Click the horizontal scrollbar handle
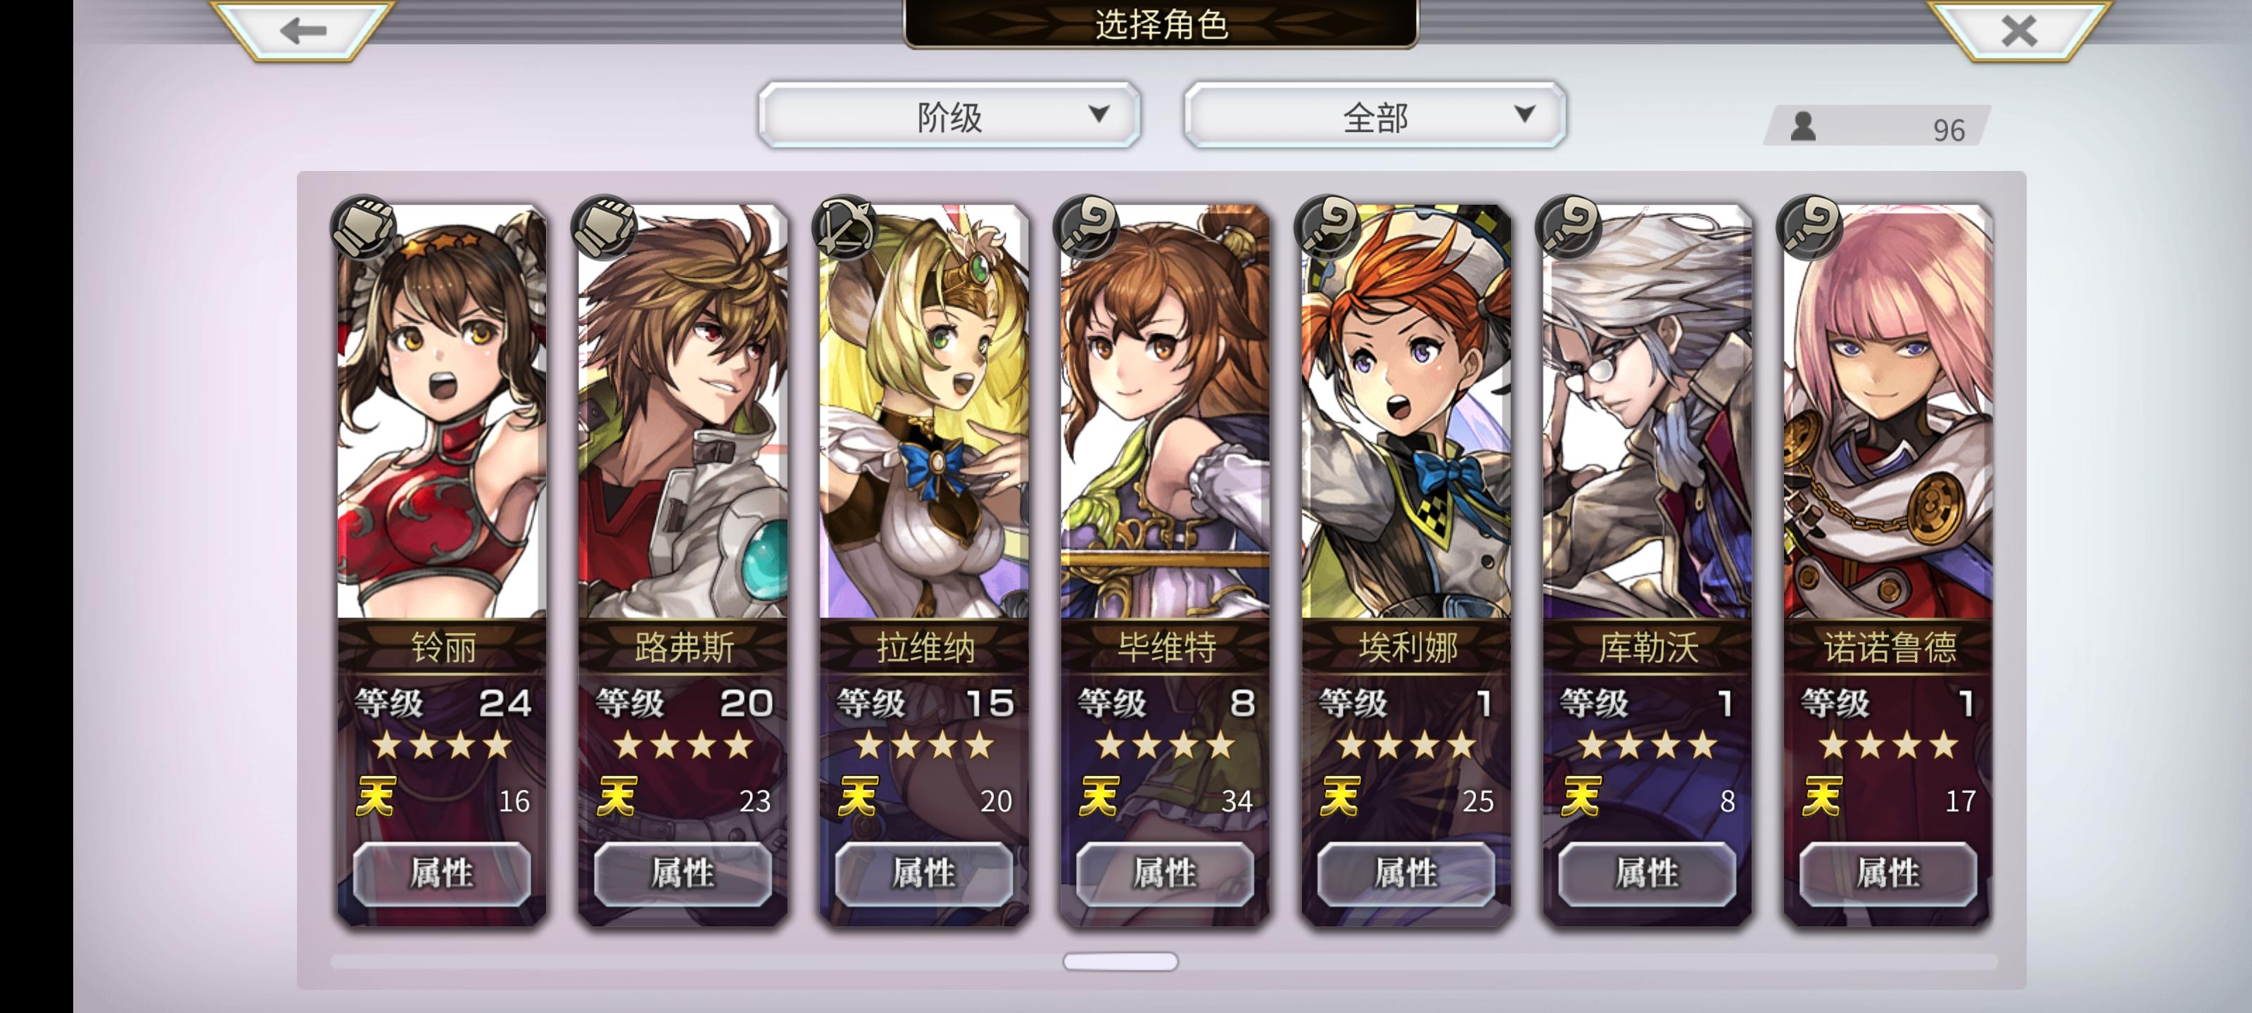This screenshot has width=2252, height=1013. pyautogui.click(x=1120, y=962)
